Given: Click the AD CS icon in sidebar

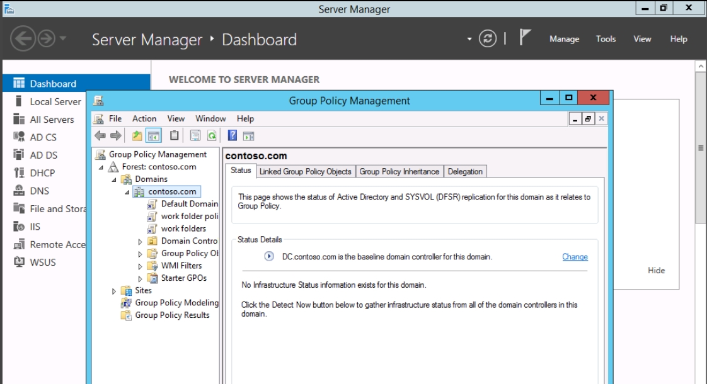Looking at the screenshot, I should pyautogui.click(x=19, y=137).
